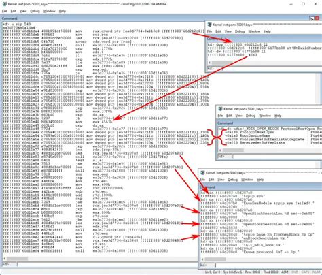
Task: Click the scrollbar thumb in NDIS_OPEN_BLOCK window
Action: point(233,150)
